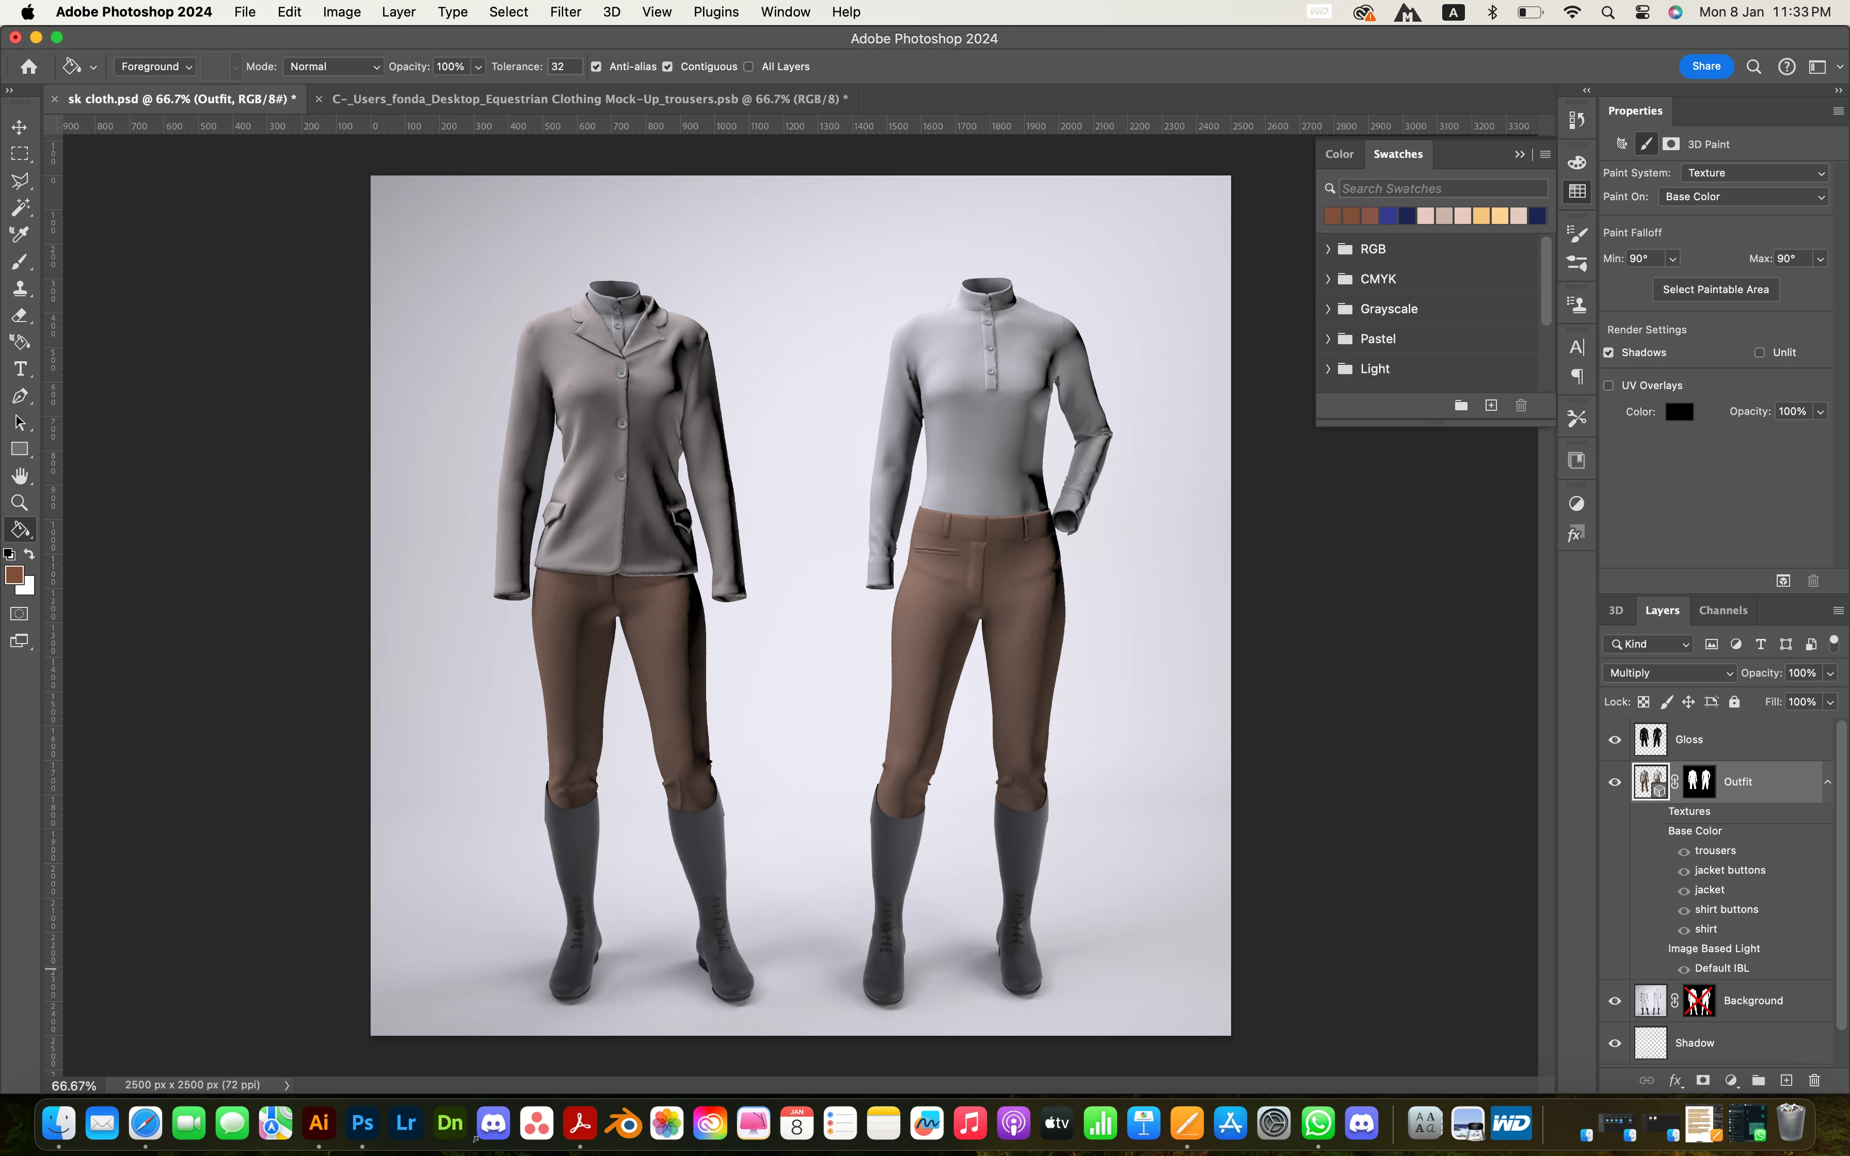Click the delete layer trash icon
This screenshot has height=1156, width=1850.
point(1814,1080)
